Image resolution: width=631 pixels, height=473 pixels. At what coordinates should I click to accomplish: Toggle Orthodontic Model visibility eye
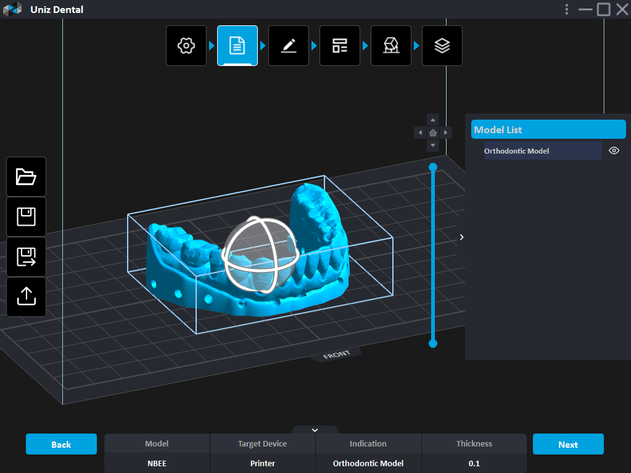[614, 150]
